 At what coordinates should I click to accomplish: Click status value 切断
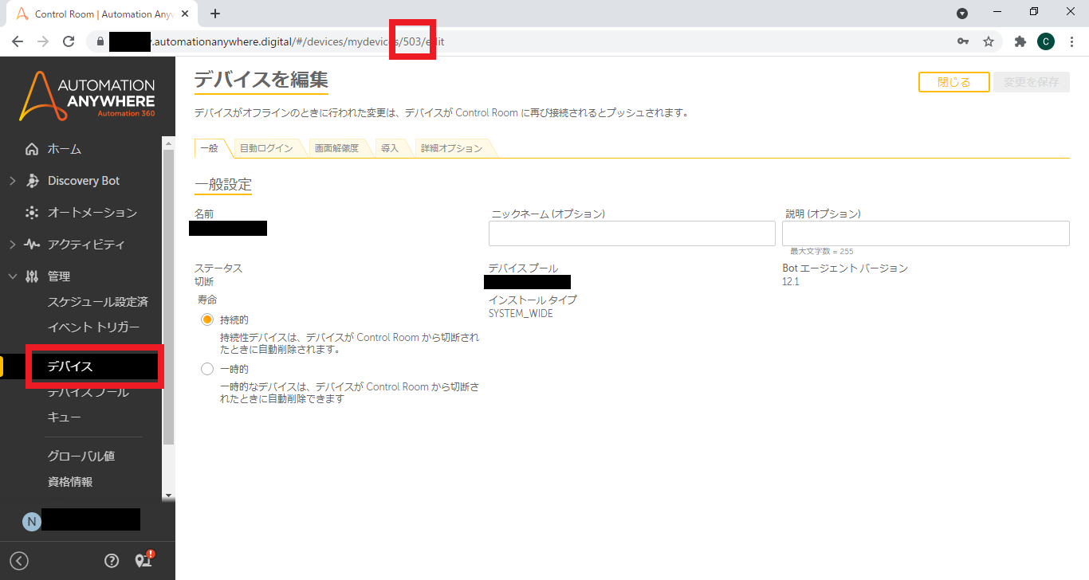point(204,281)
